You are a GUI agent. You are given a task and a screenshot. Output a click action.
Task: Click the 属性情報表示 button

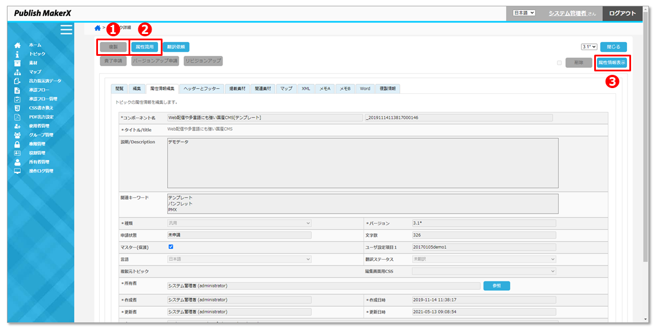(611, 63)
